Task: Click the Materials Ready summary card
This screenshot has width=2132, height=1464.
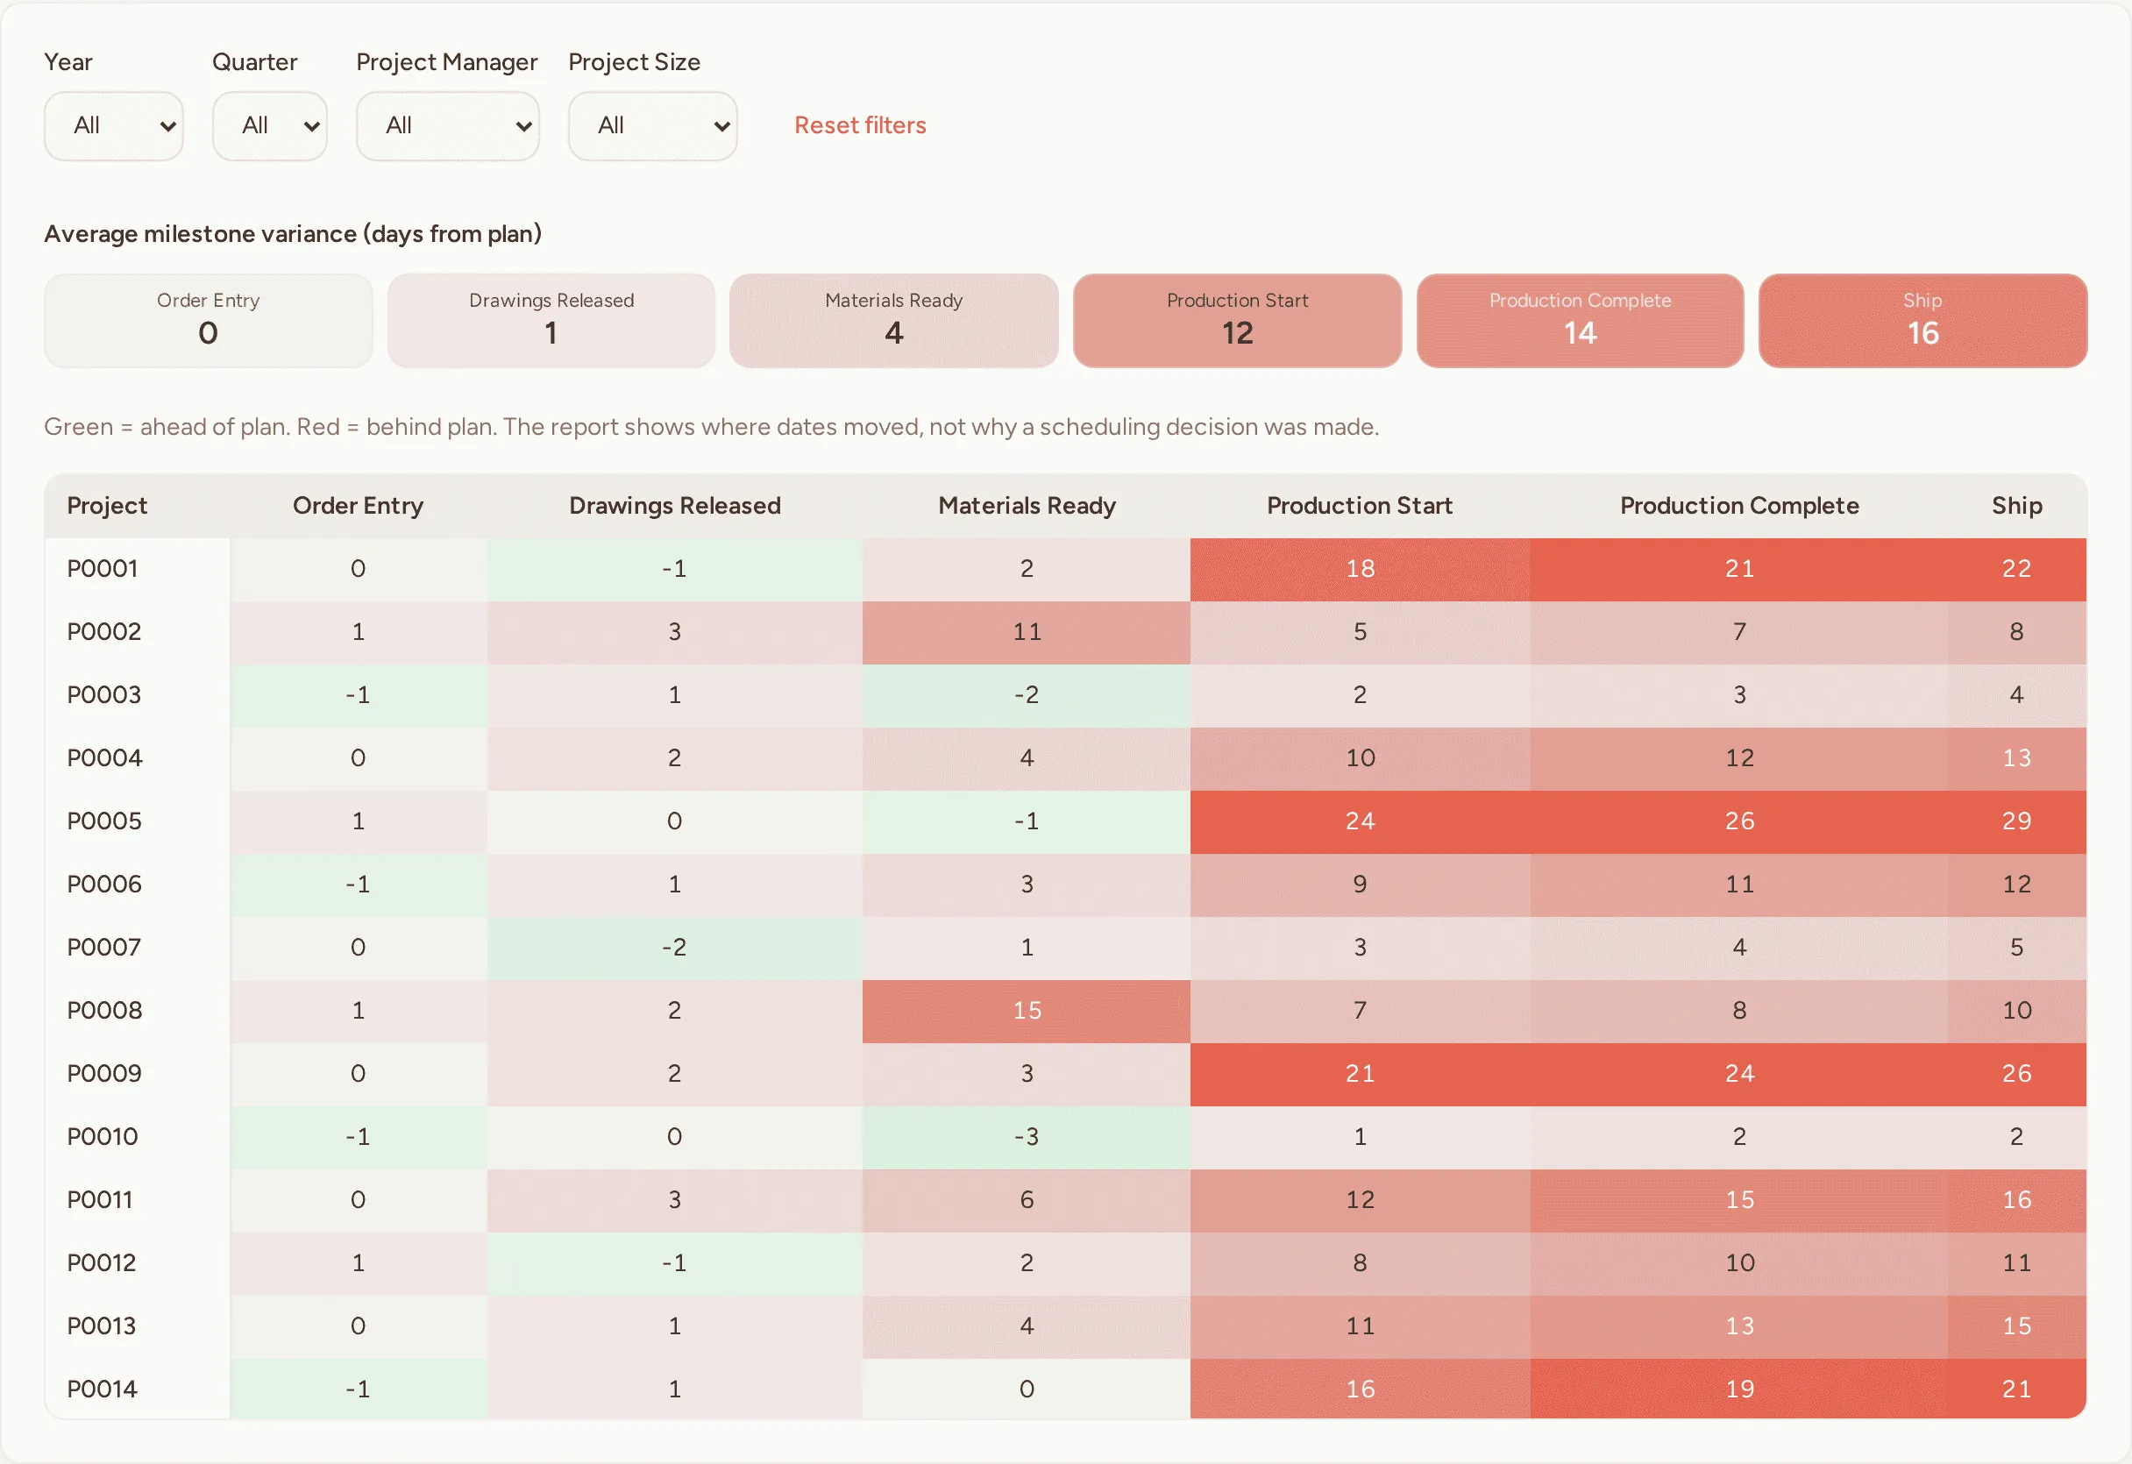Action: click(894, 321)
